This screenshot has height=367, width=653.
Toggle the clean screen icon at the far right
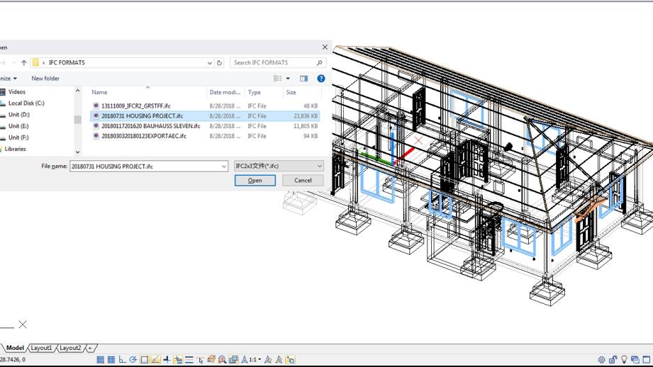click(647, 359)
